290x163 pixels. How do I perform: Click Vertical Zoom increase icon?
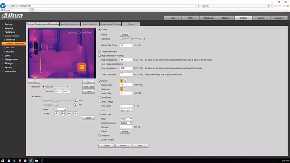coord(77,105)
